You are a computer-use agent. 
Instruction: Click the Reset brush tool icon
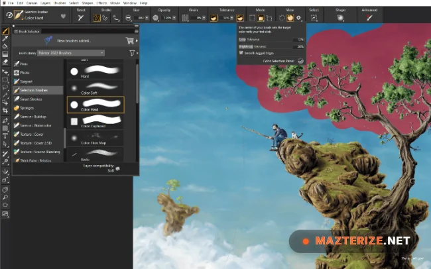[80, 18]
